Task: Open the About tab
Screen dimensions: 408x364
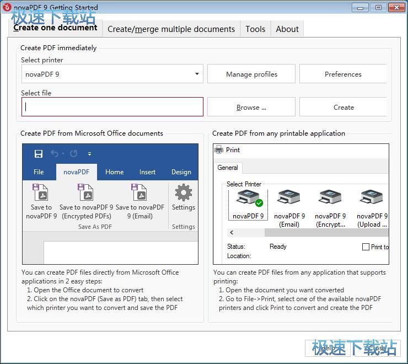Action: point(287,29)
